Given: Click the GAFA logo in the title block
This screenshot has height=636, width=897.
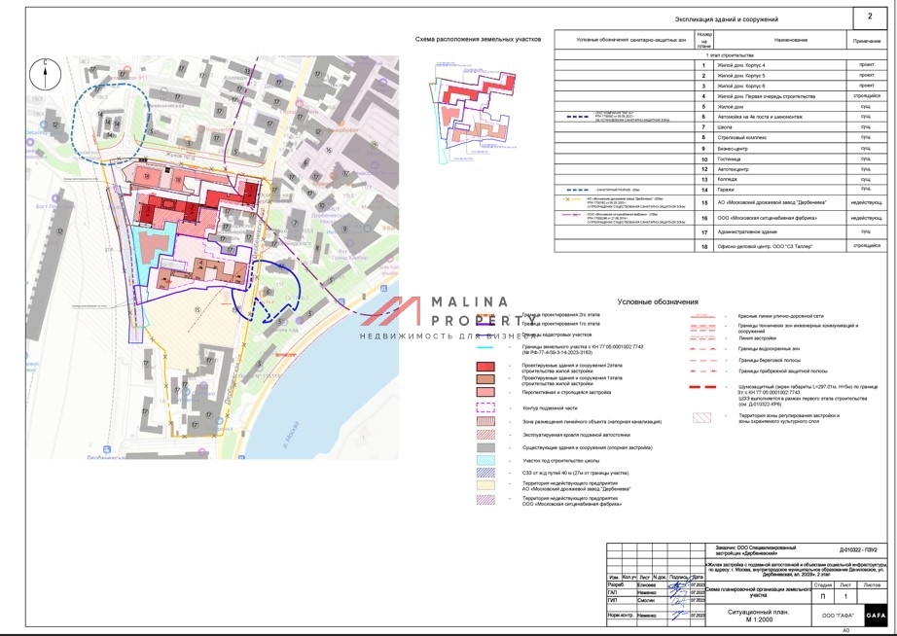Looking at the screenshot, I should click(x=876, y=616).
